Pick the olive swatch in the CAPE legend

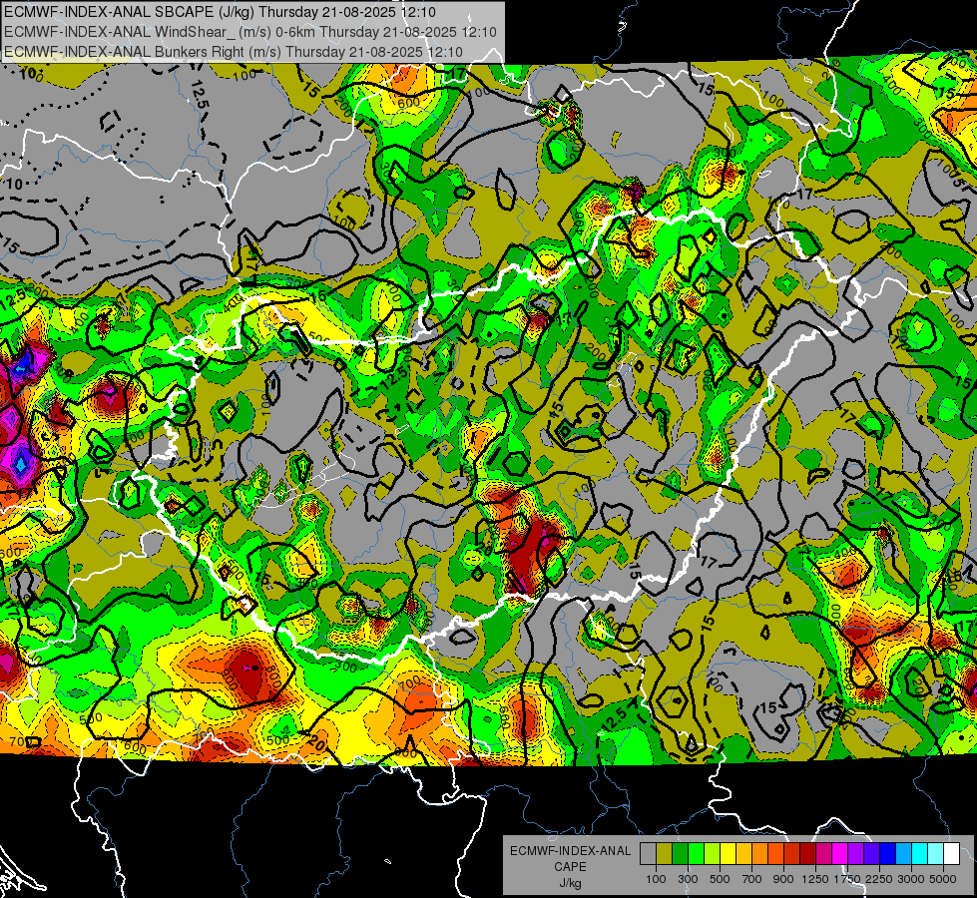click(665, 854)
